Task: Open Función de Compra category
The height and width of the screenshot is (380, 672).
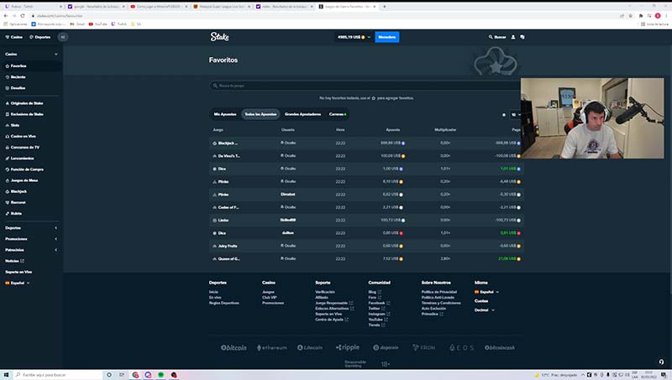Action: [27, 169]
